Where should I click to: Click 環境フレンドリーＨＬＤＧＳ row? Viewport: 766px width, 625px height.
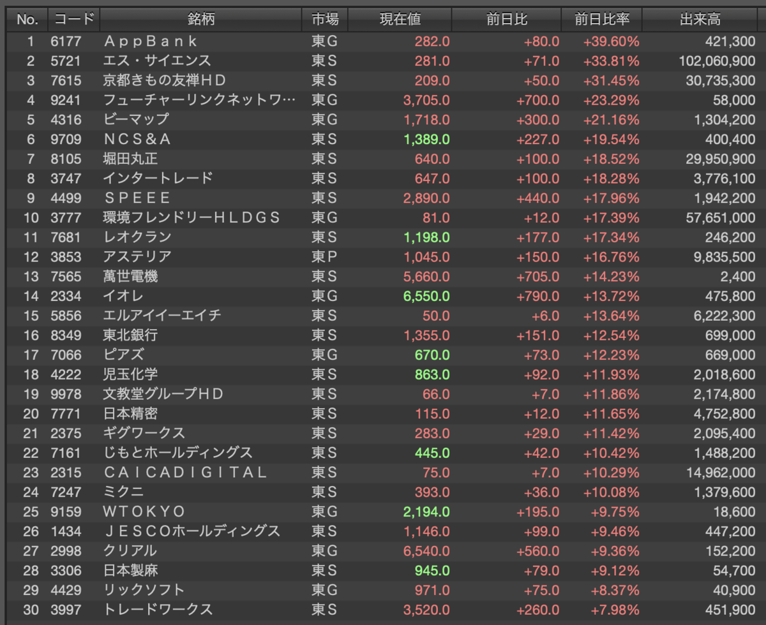[x=383, y=217]
